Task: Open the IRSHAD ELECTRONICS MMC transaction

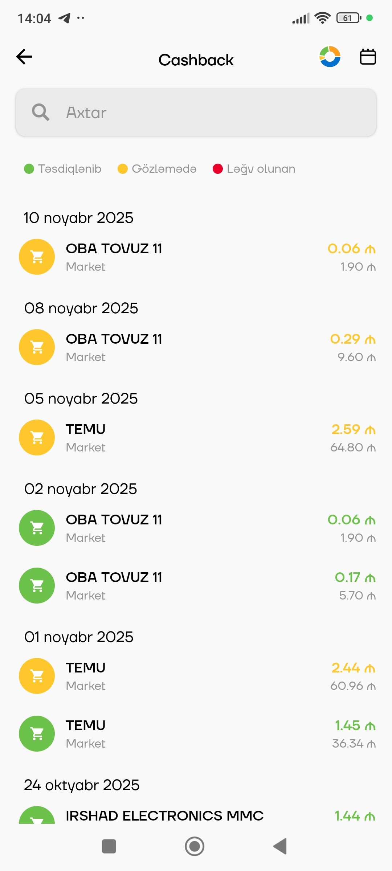Action: pyautogui.click(x=165, y=816)
